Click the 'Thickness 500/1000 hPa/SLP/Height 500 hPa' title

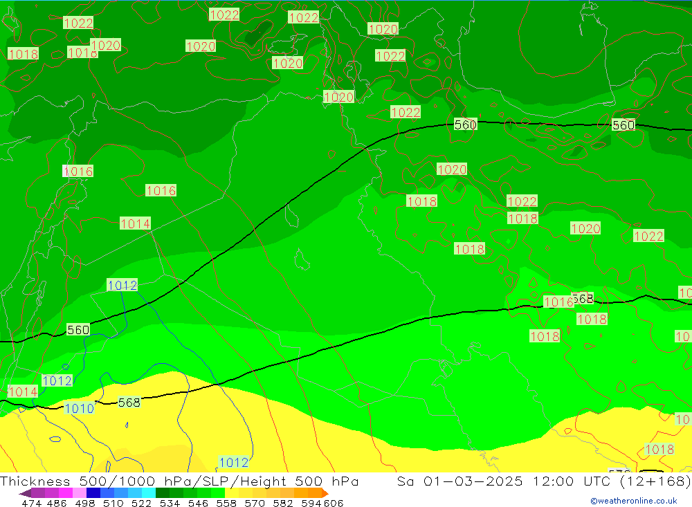point(179,481)
